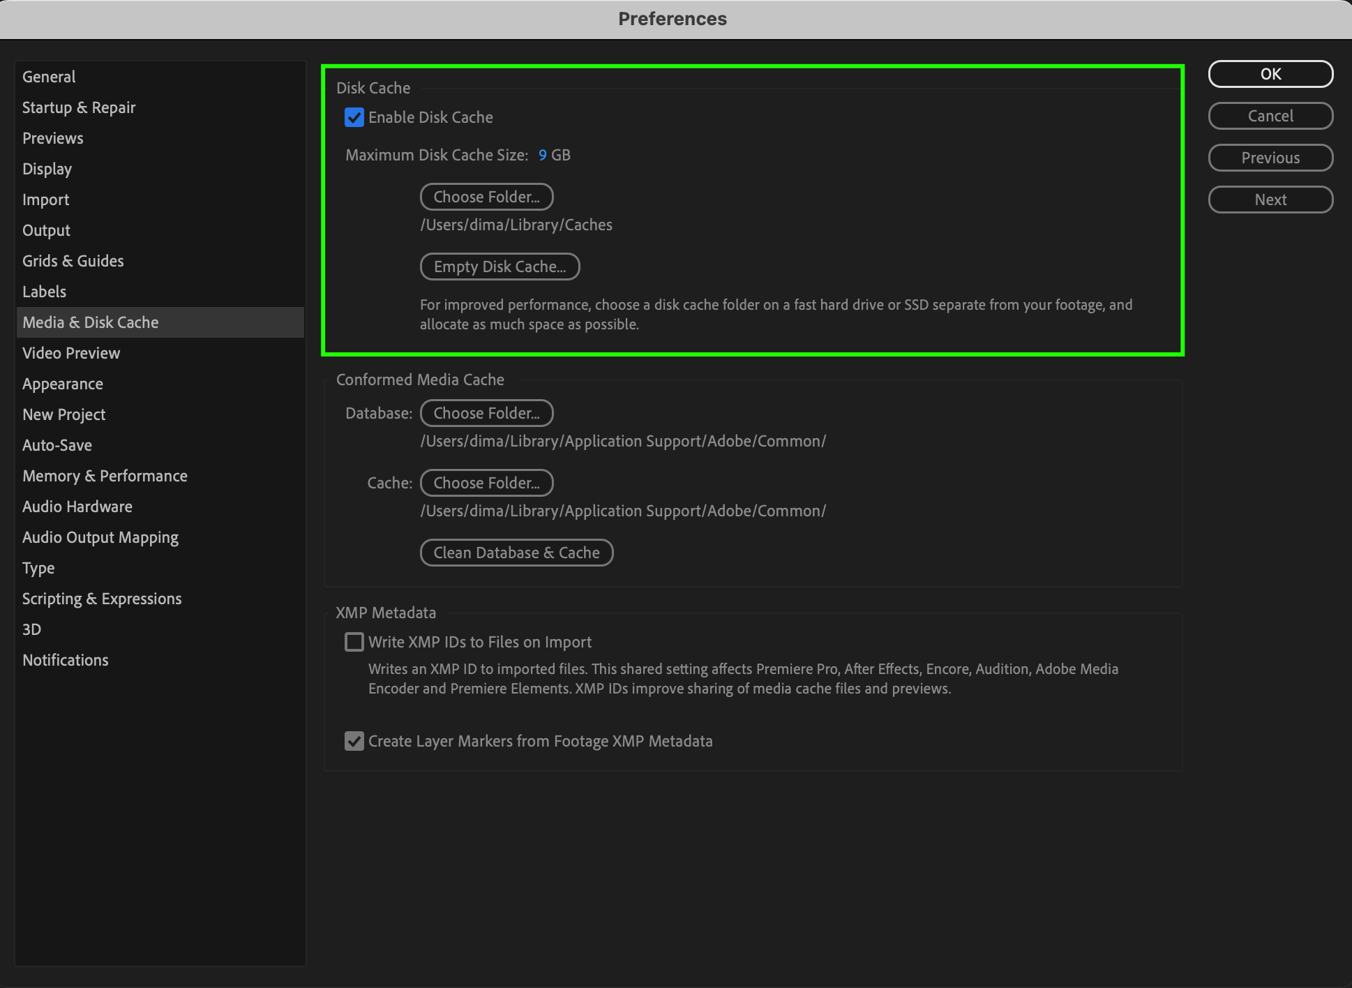Image resolution: width=1352 pixels, height=988 pixels.
Task: Click Choose Folder under Disk Cache
Action: pos(486,197)
